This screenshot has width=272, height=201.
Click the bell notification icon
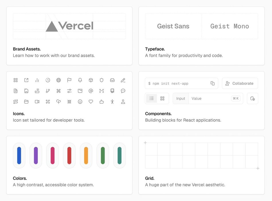point(80,80)
